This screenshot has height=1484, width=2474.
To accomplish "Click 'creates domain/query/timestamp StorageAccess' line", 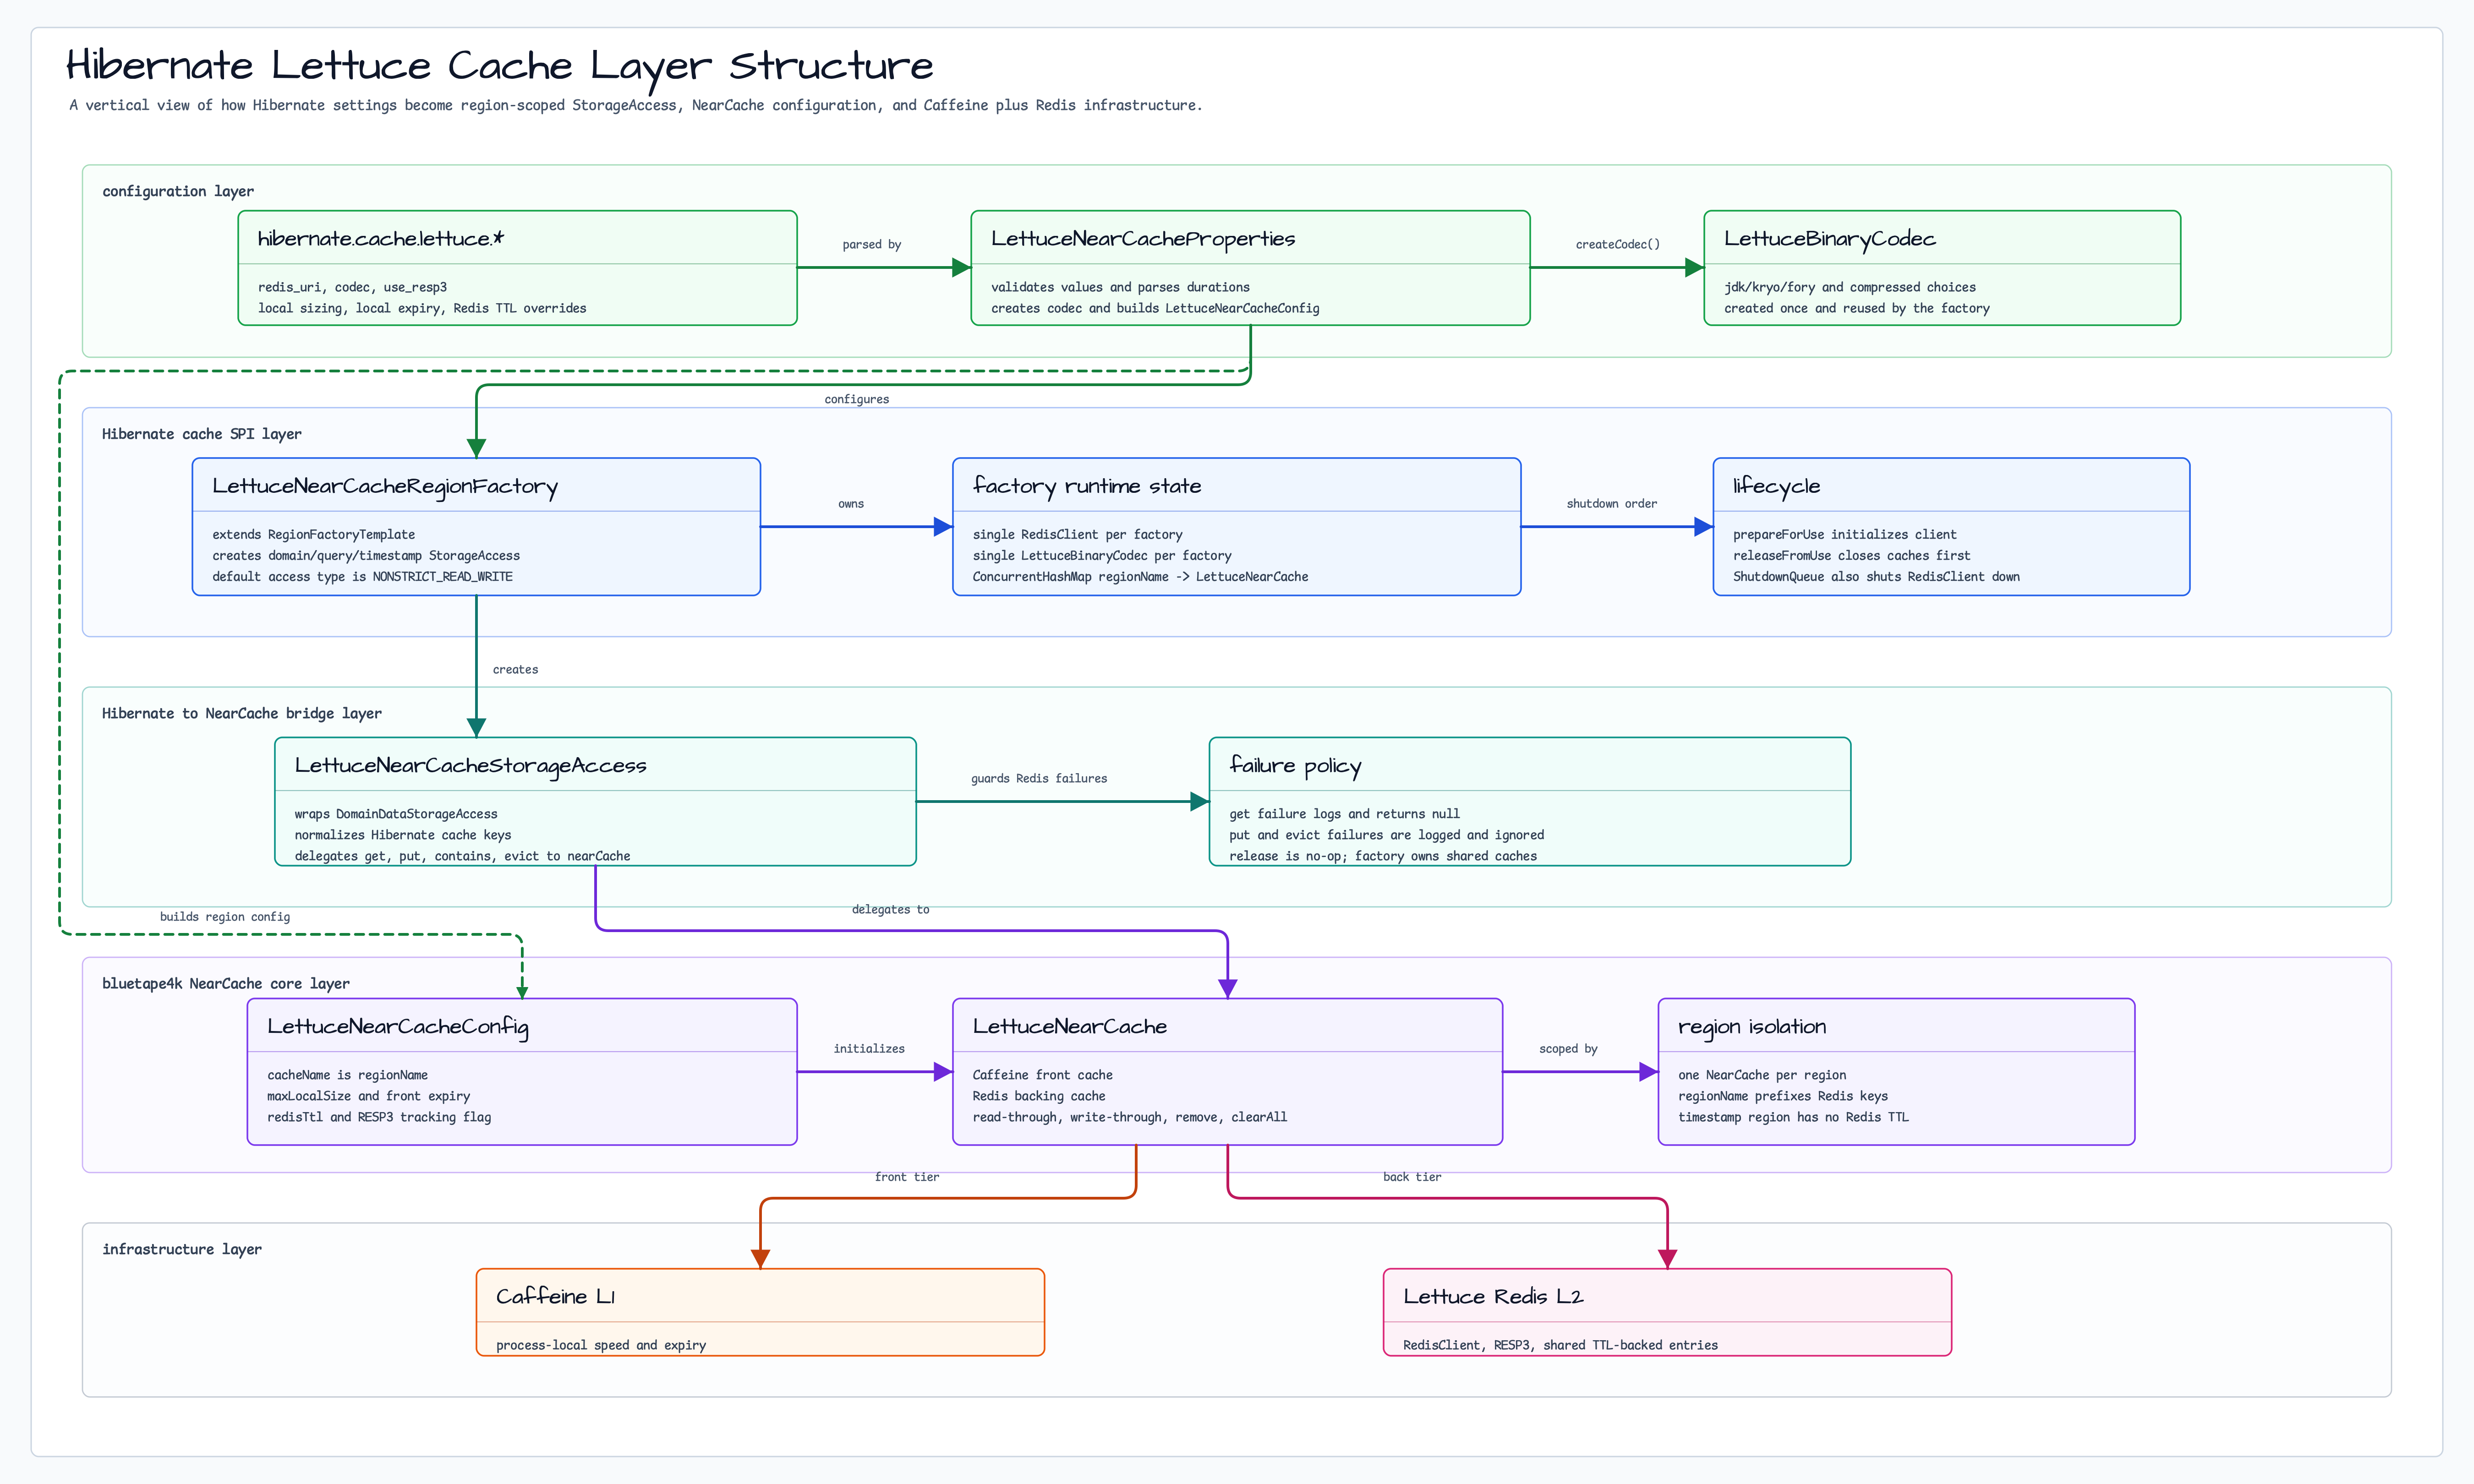I will tap(366, 556).
